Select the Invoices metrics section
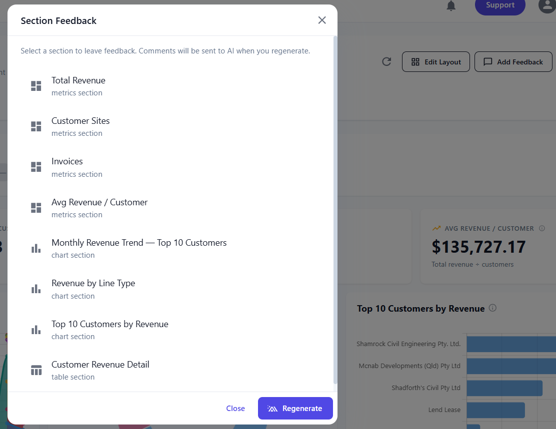 click(170, 167)
